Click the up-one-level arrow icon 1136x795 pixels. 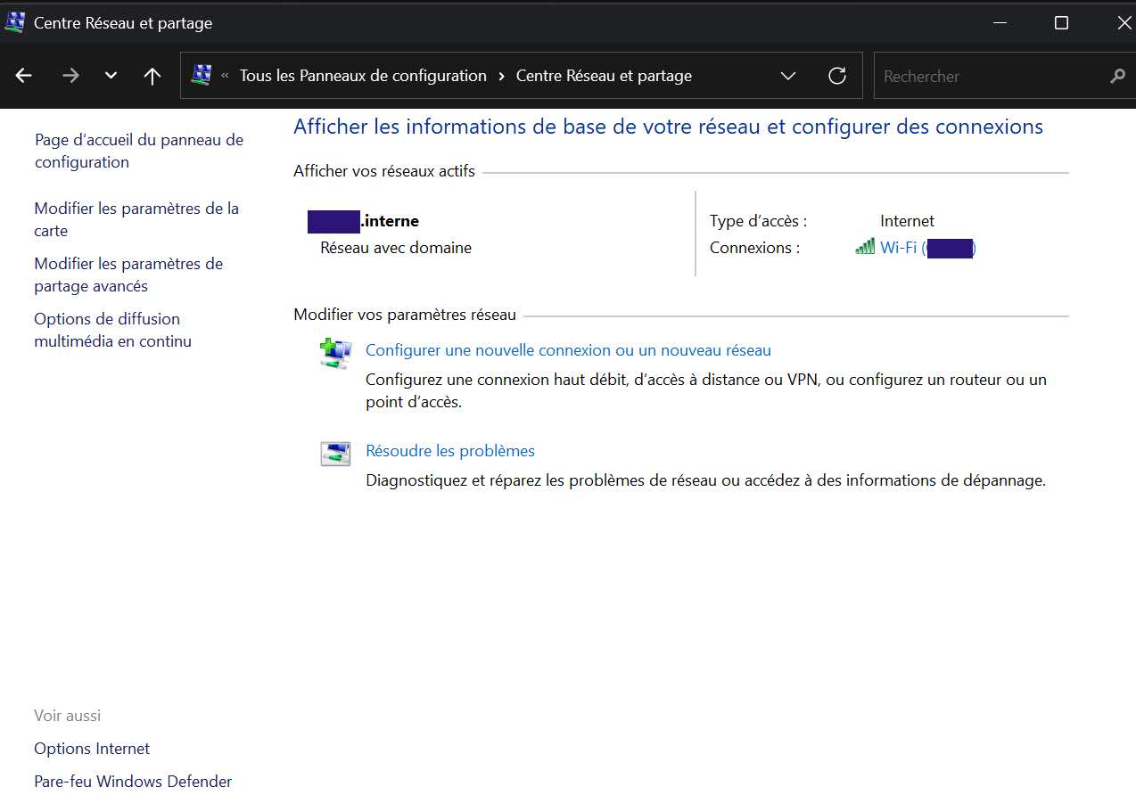click(x=152, y=76)
